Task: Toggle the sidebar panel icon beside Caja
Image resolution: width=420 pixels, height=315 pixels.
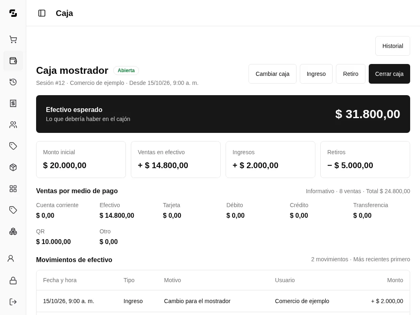Action: click(42, 13)
